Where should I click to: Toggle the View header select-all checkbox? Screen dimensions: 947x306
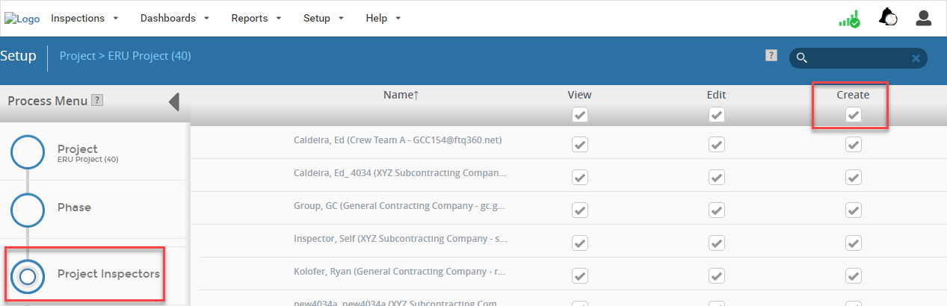[x=580, y=115]
